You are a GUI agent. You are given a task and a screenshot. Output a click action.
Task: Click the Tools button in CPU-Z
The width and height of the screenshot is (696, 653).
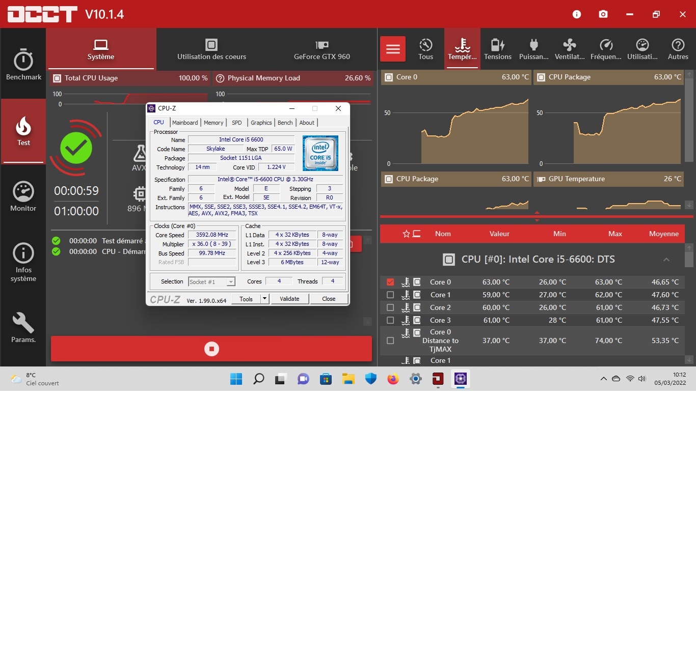[x=246, y=299]
